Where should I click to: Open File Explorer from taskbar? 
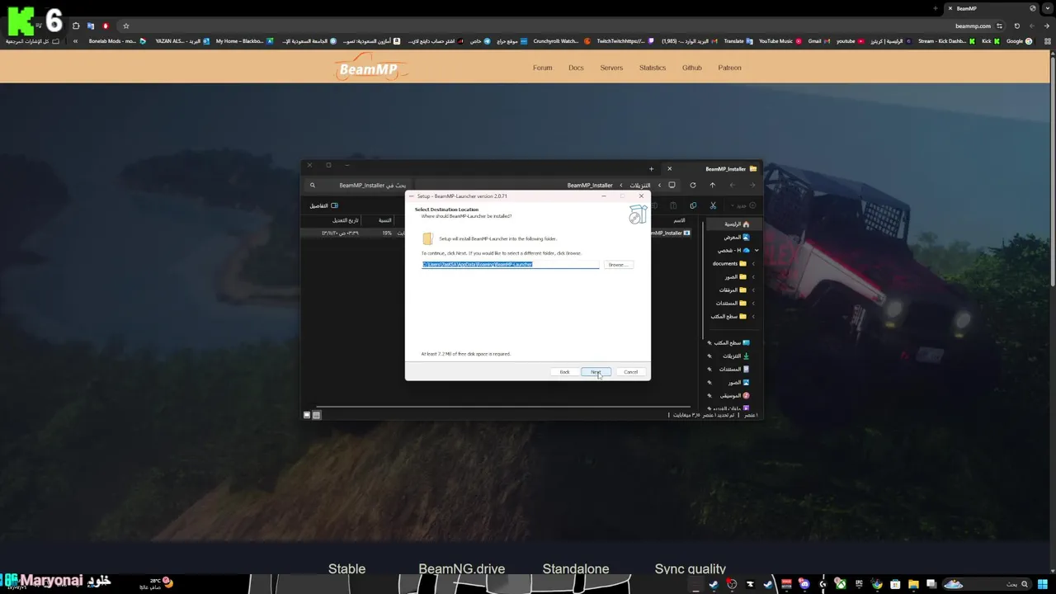coord(913,585)
